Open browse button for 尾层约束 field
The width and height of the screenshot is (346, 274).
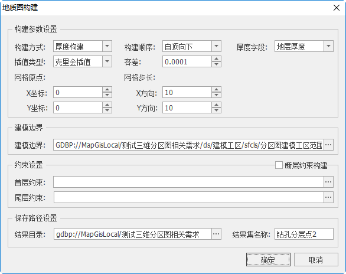click(328, 197)
